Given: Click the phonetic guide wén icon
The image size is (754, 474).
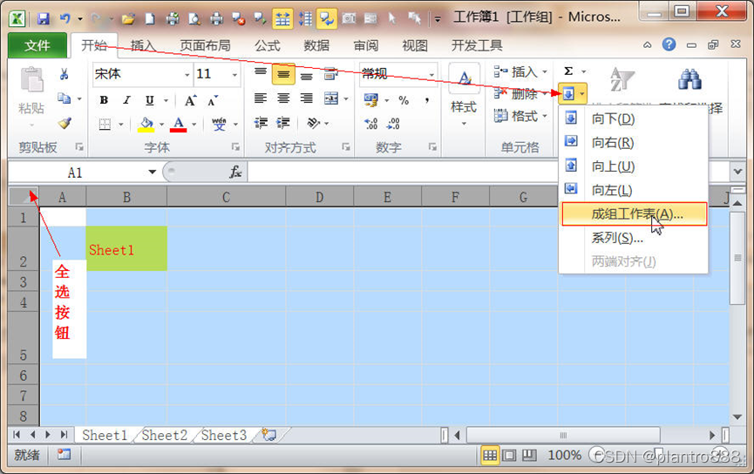Looking at the screenshot, I should (219, 124).
